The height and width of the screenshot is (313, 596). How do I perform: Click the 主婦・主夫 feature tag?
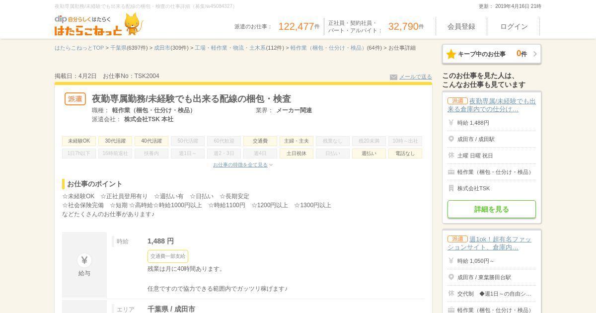coord(297,141)
